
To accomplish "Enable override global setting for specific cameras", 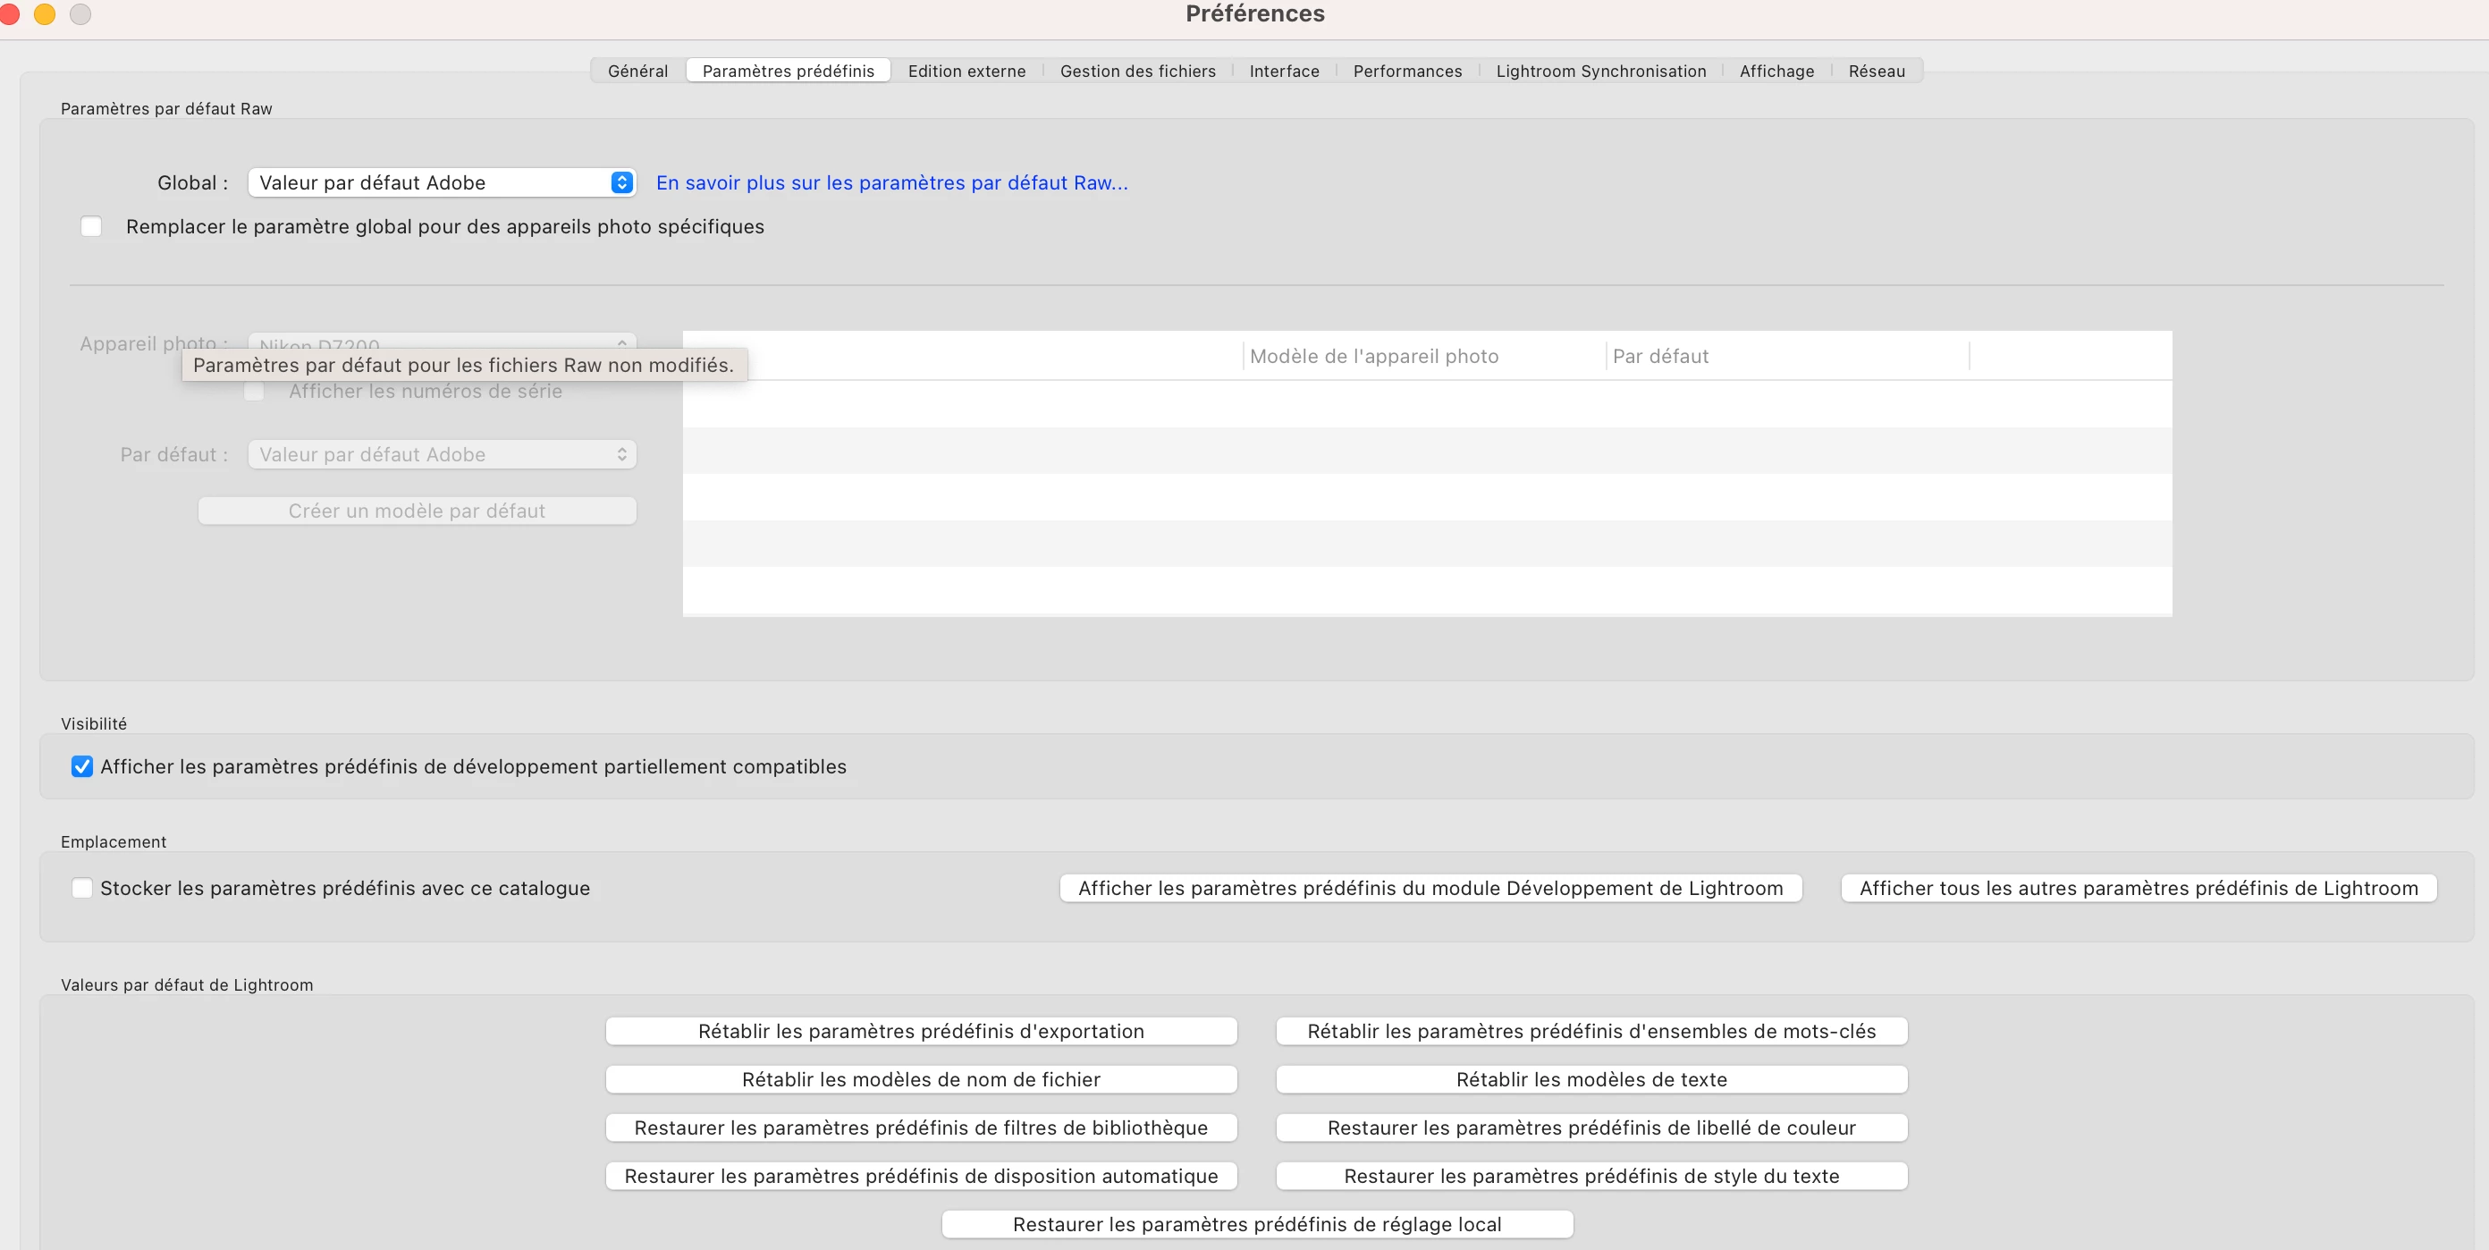I will coord(91,227).
